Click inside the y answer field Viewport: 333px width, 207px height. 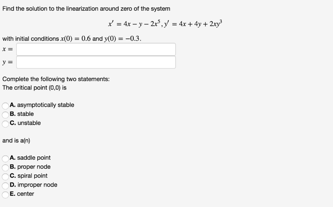click(96, 62)
